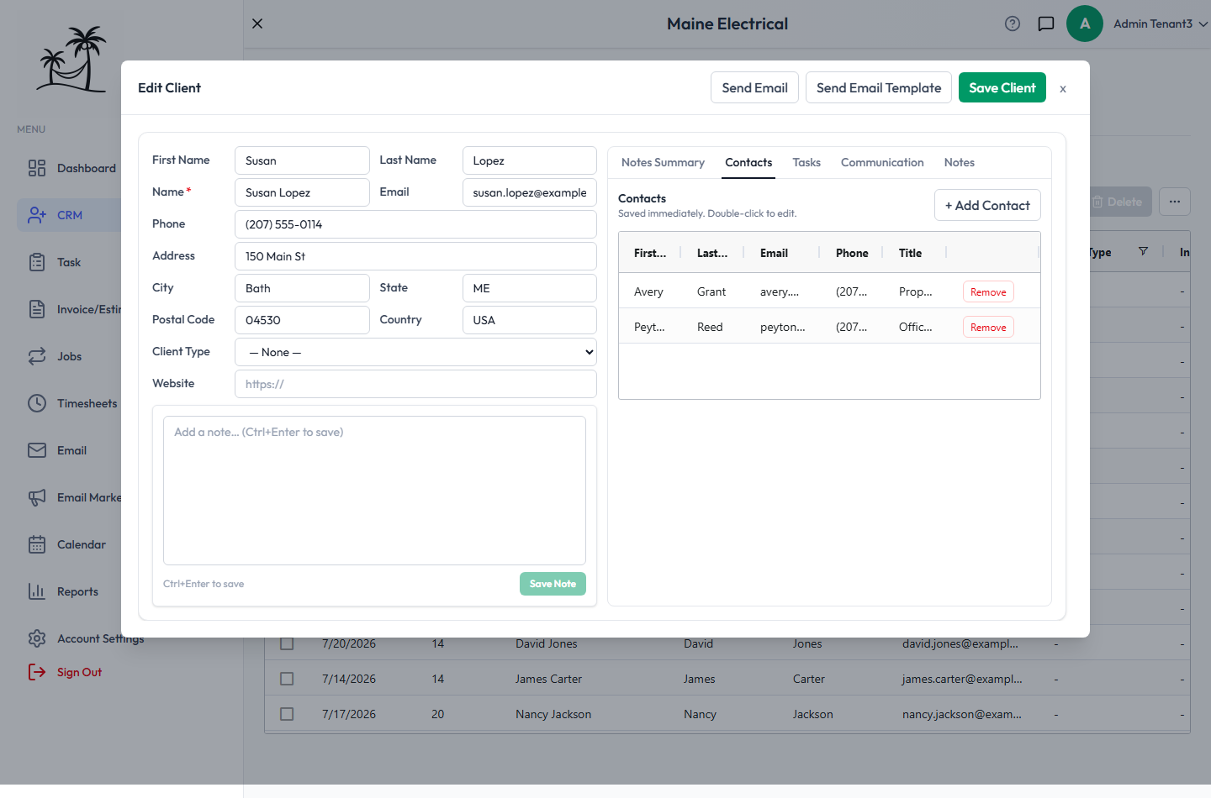Open the Dashboard sidebar icon
This screenshot has width=1211, height=798.
click(x=37, y=168)
